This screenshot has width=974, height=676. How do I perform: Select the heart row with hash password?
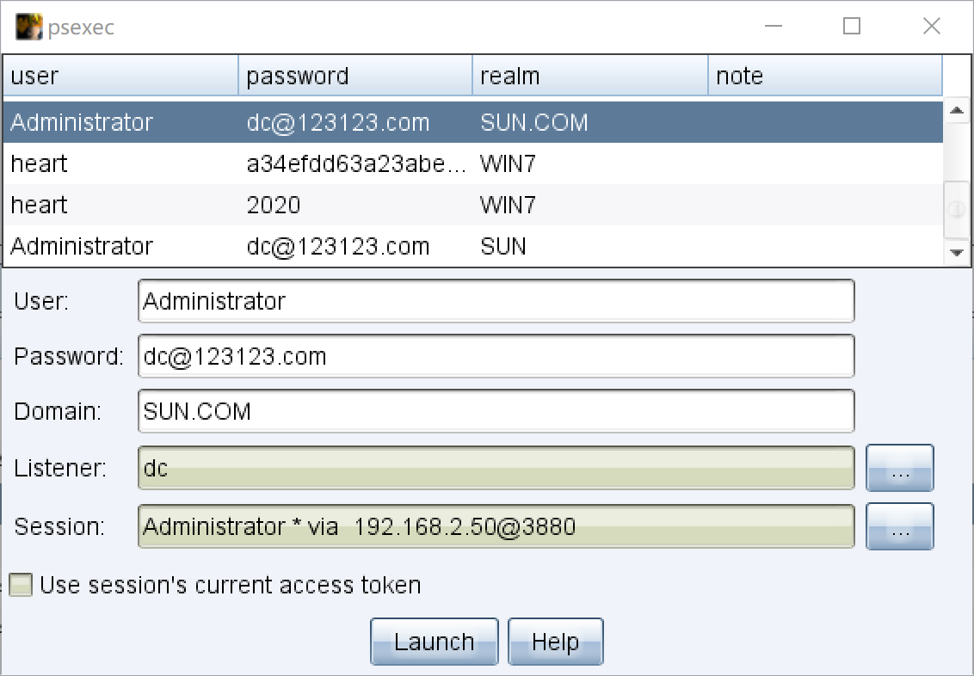[x=472, y=164]
